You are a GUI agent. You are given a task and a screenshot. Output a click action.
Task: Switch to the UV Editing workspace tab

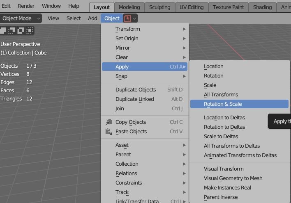click(x=192, y=7)
